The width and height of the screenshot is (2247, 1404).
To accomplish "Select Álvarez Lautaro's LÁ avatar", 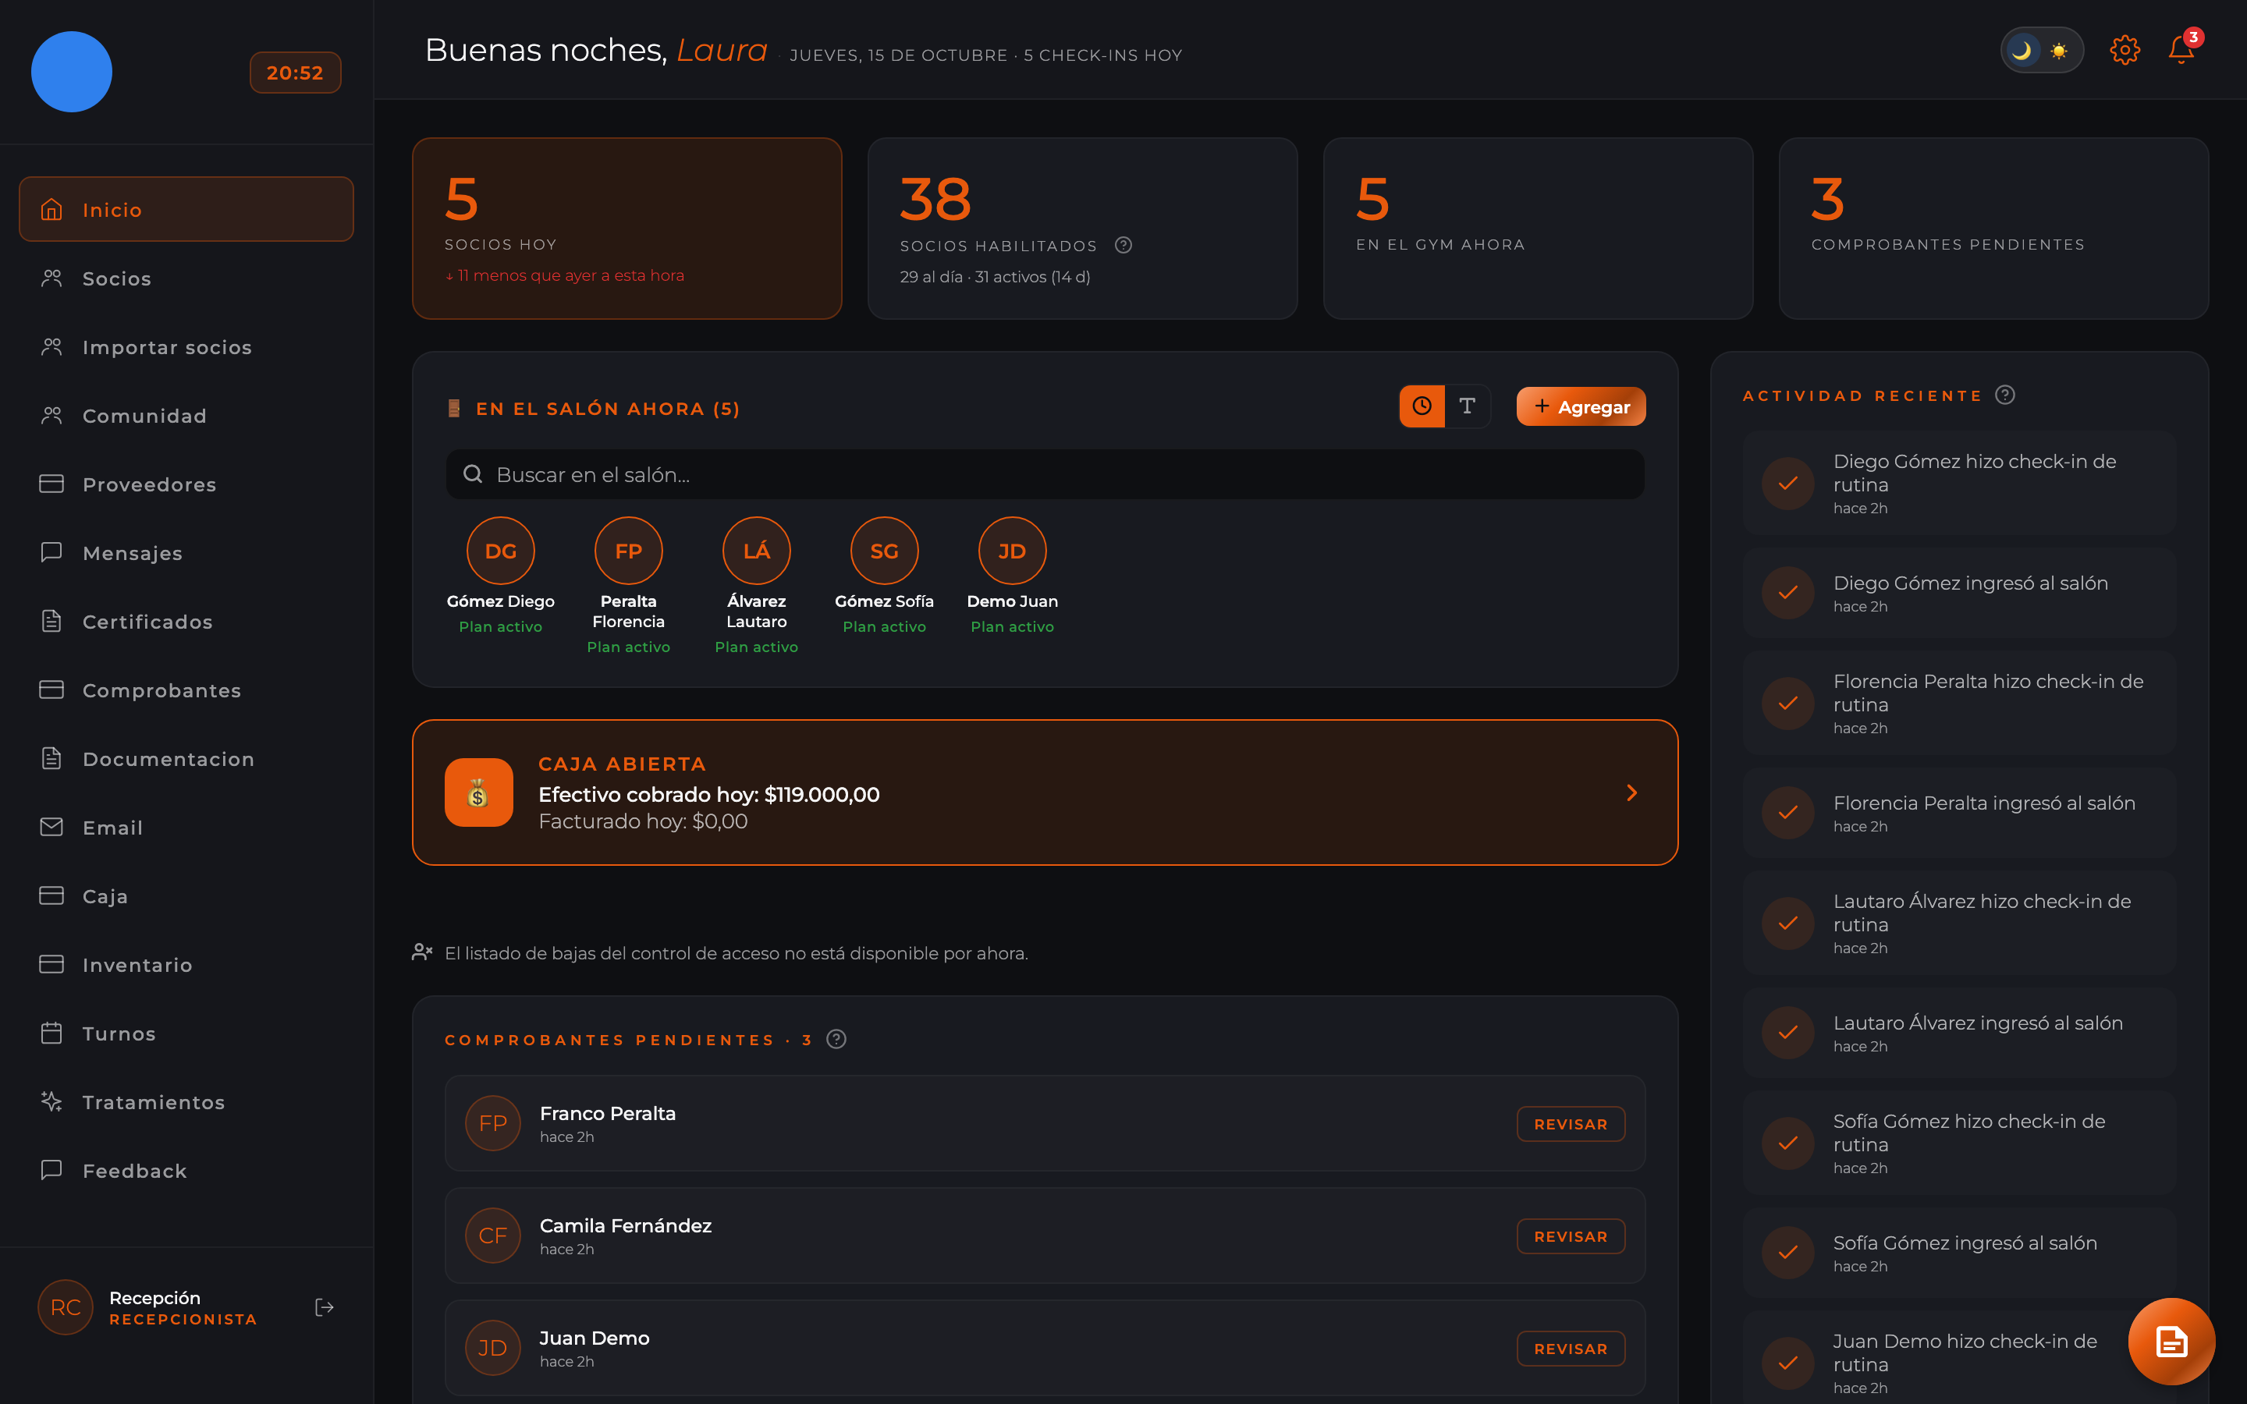I will point(757,551).
